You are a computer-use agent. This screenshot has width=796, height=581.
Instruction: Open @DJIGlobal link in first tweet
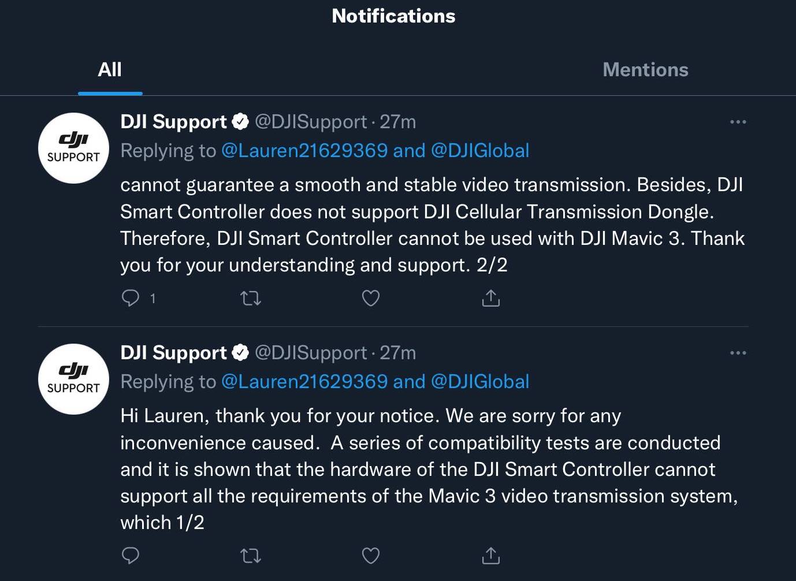coord(480,151)
